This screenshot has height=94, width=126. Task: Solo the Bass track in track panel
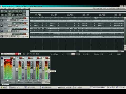click(27, 29)
